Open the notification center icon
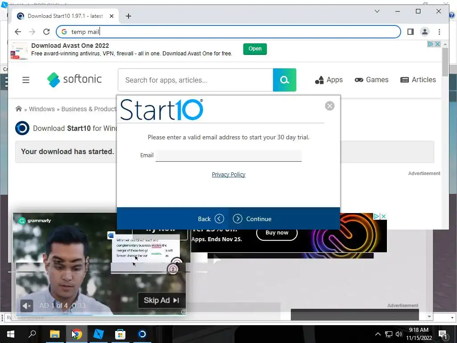457x343 pixels. click(x=443, y=335)
